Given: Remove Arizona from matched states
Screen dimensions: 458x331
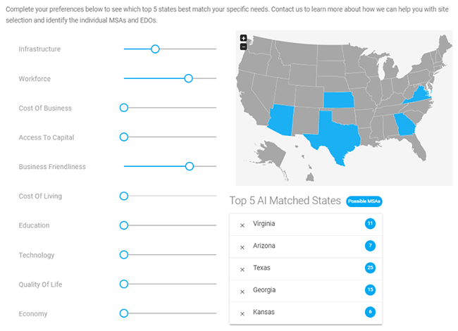Looking at the screenshot, I should click(242, 247).
